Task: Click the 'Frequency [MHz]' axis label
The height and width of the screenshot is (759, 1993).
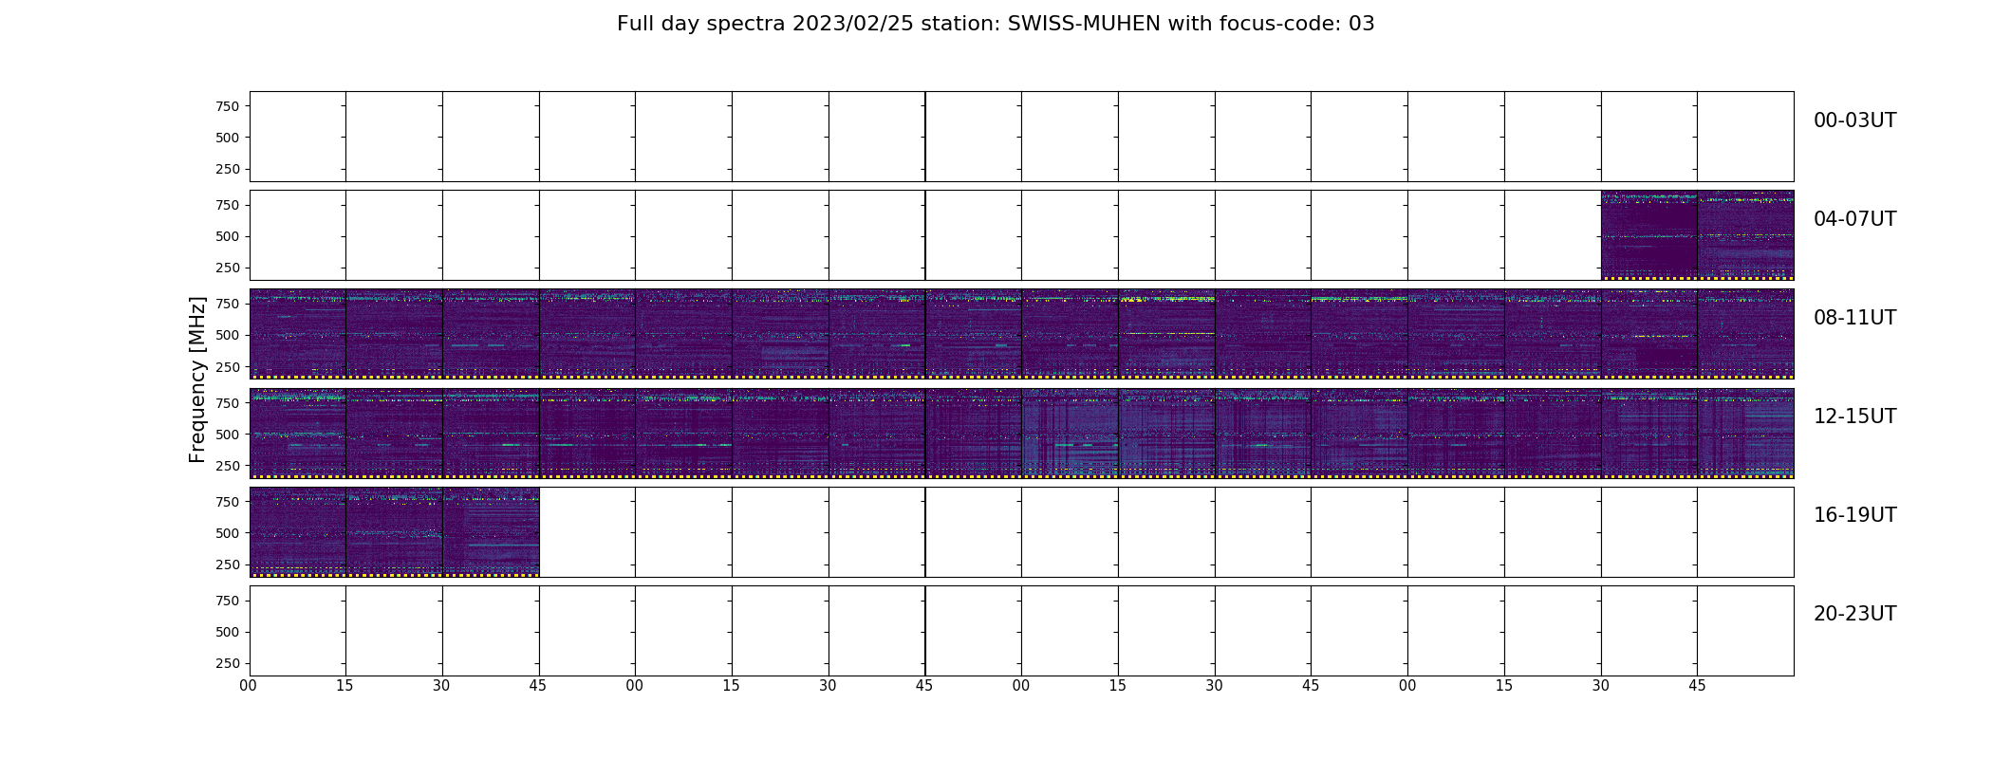Action: click(x=197, y=379)
